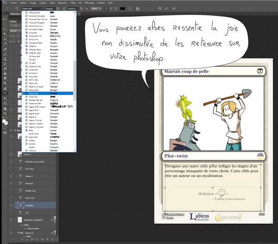Image resolution: width=278 pixels, height=244 pixels.
Task: Toggle text orientation in options bar
Action: [x=17, y=8]
